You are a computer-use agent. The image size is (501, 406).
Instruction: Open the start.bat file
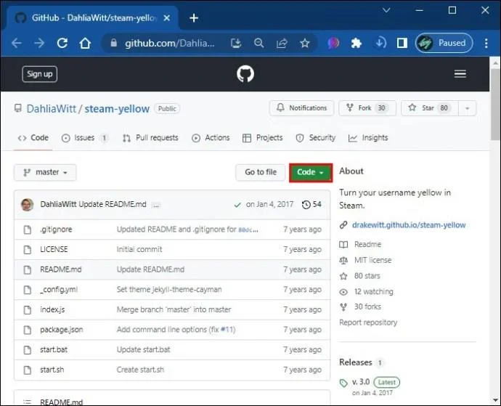[x=54, y=350]
